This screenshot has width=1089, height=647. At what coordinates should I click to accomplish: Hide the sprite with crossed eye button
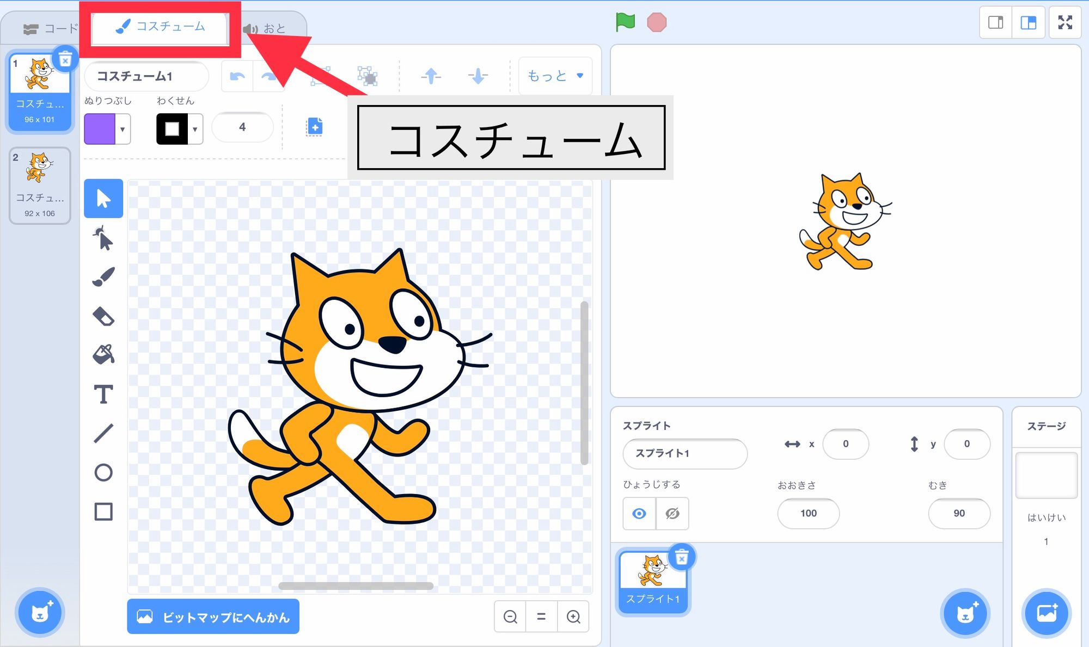click(x=672, y=513)
